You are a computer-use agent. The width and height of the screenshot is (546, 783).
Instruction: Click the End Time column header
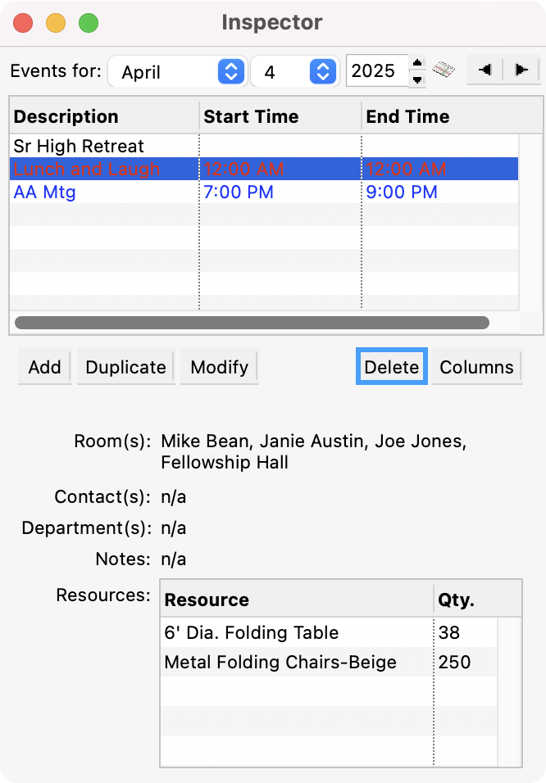pos(439,116)
